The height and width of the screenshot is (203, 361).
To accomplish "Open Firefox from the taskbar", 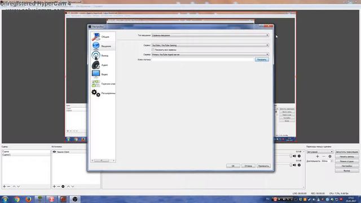I will coord(28,199).
